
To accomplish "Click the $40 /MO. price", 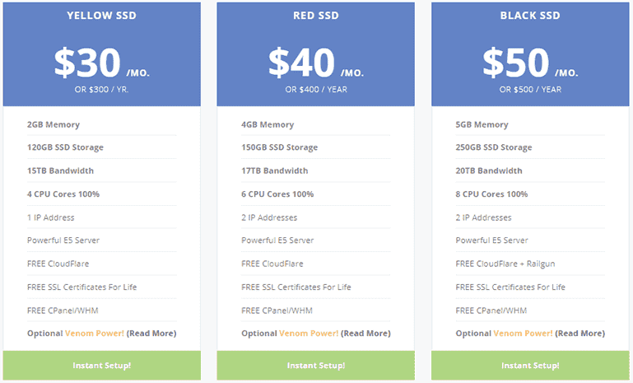I will tap(316, 63).
